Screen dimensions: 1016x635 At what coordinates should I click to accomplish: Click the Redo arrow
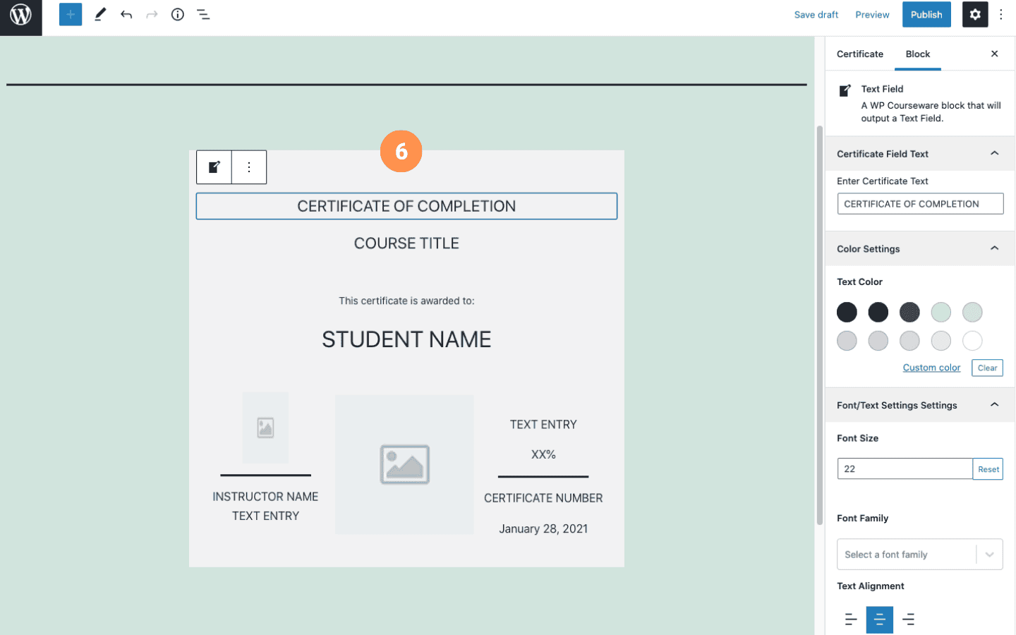coord(152,15)
